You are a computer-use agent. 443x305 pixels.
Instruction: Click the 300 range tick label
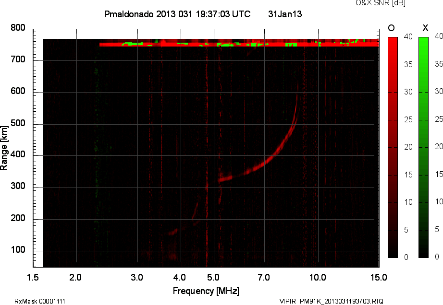(x=18, y=186)
